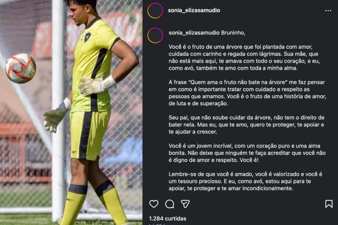Click the "Bruninho," greeting in the caption
This screenshot has height=225, width=338.
[233, 33]
